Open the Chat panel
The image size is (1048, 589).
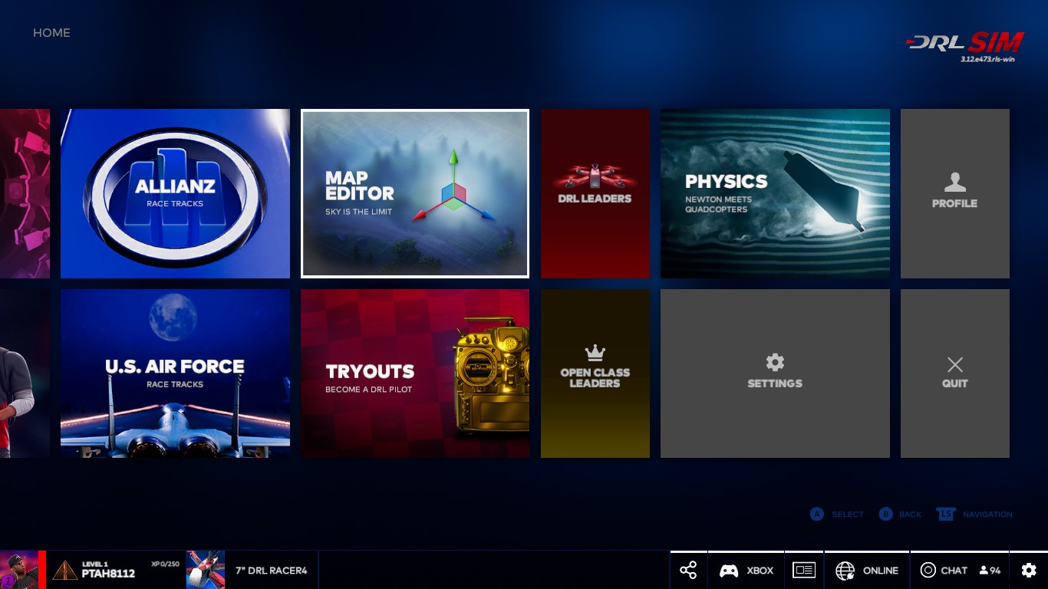click(944, 571)
